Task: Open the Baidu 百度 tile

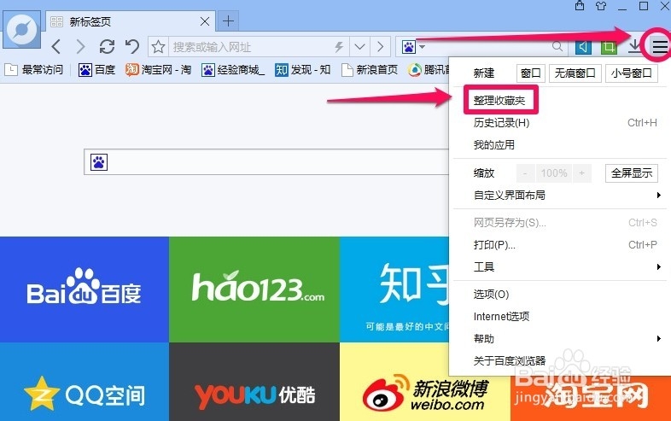Action: click(85, 289)
